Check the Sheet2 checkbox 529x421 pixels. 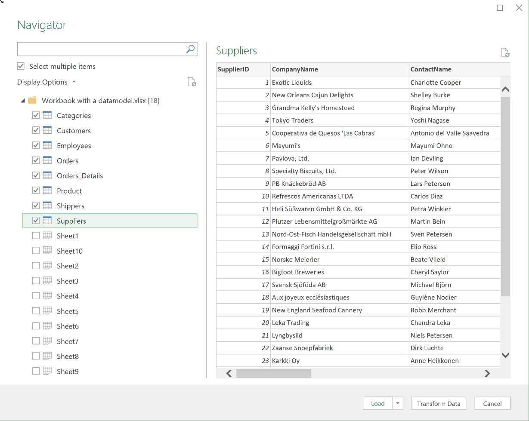tap(36, 266)
